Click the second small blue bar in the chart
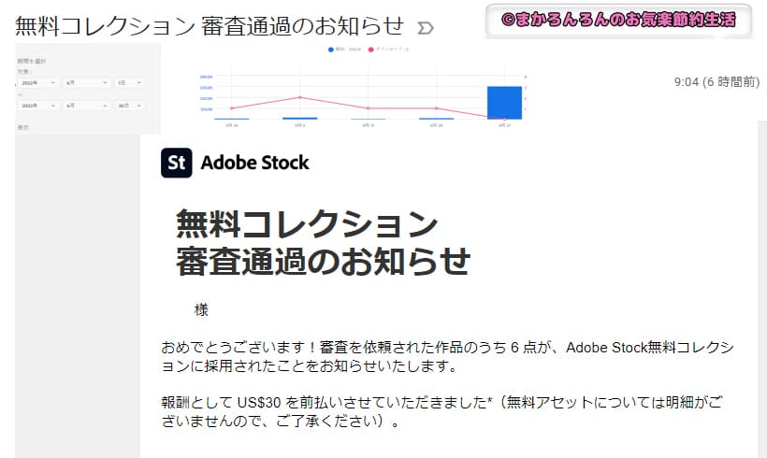 click(300, 119)
